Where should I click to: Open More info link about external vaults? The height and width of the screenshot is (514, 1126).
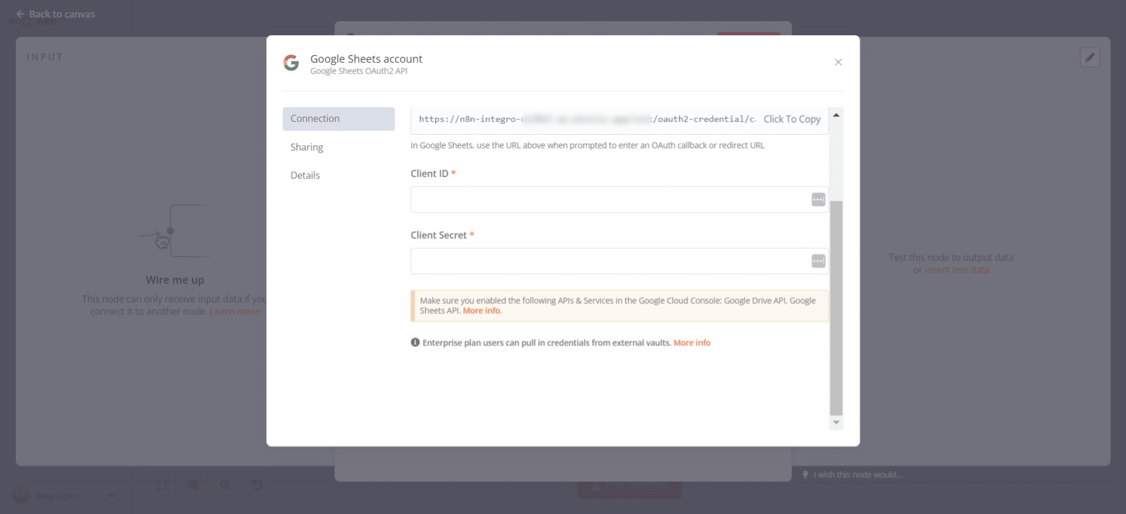[691, 343]
